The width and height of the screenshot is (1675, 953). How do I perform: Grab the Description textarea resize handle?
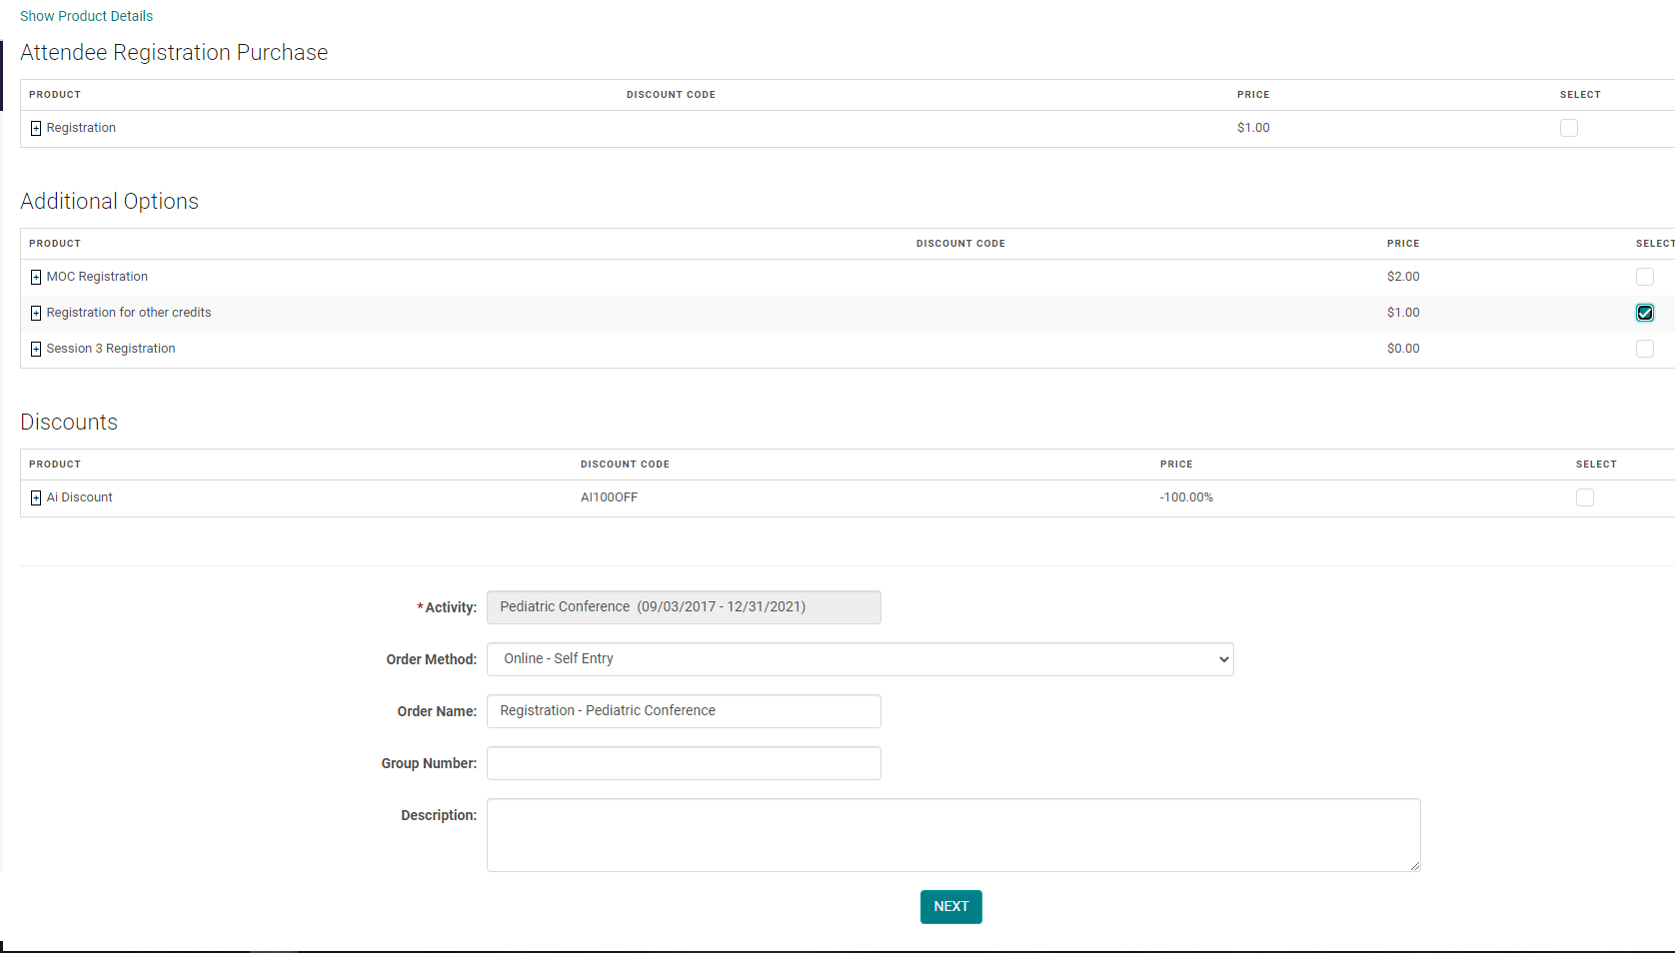(1414, 866)
